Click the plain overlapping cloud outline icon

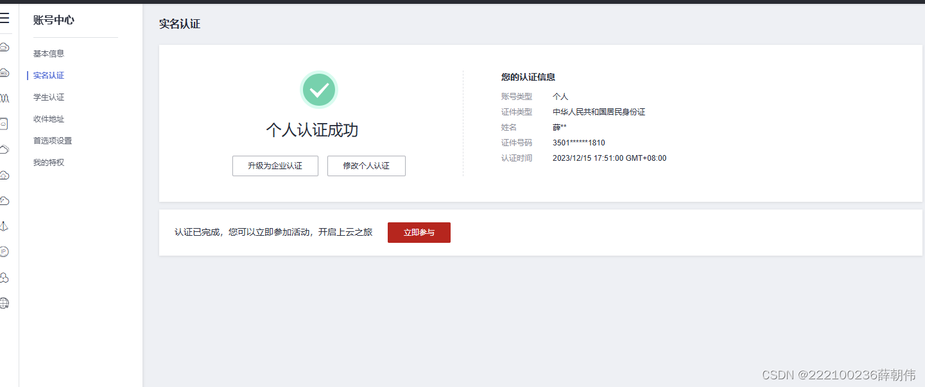[x=4, y=149]
